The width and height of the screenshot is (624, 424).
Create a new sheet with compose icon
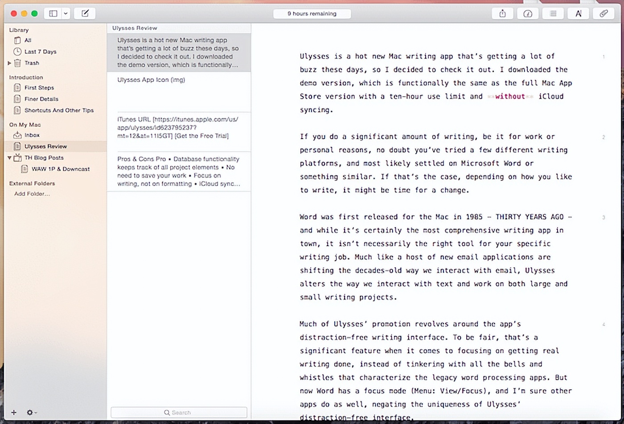85,13
